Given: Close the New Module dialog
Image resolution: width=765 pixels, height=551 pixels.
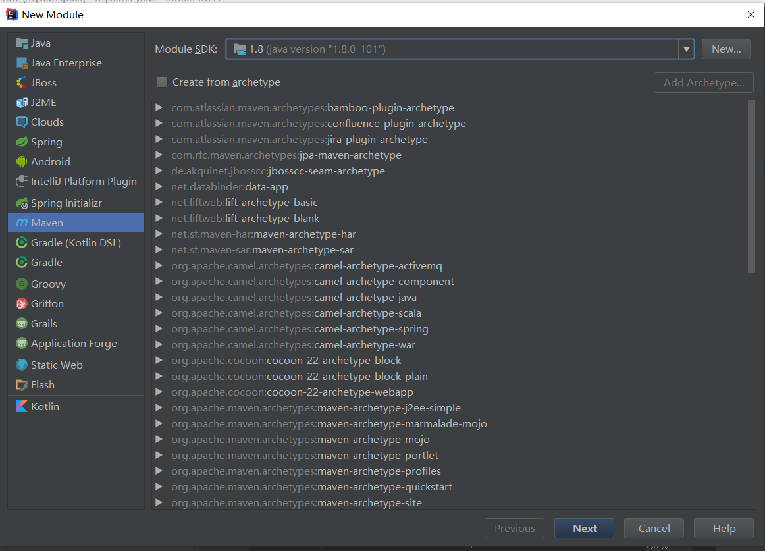Looking at the screenshot, I should point(751,14).
